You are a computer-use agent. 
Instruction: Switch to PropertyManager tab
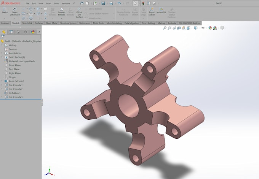11,32
